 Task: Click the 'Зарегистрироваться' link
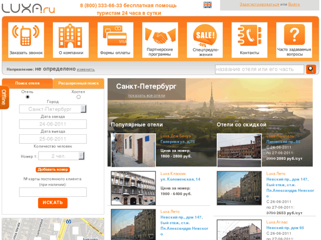[259, 4]
